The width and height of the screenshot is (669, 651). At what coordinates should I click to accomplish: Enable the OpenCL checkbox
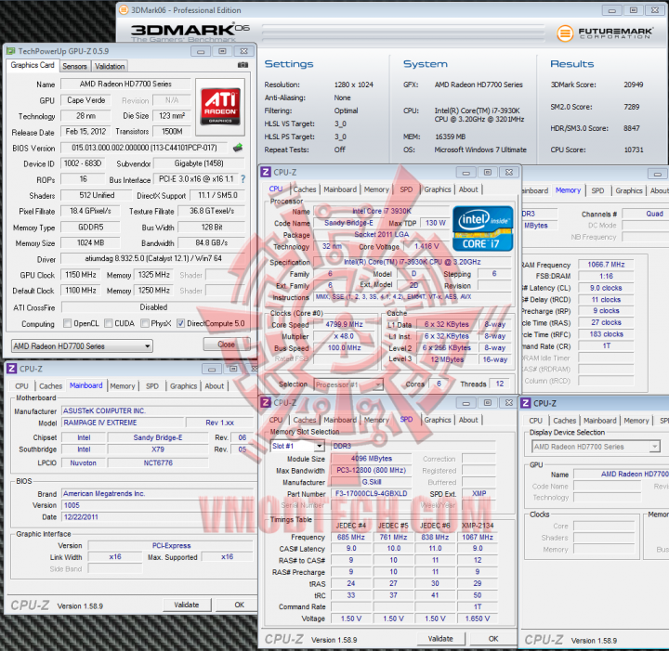click(x=68, y=323)
